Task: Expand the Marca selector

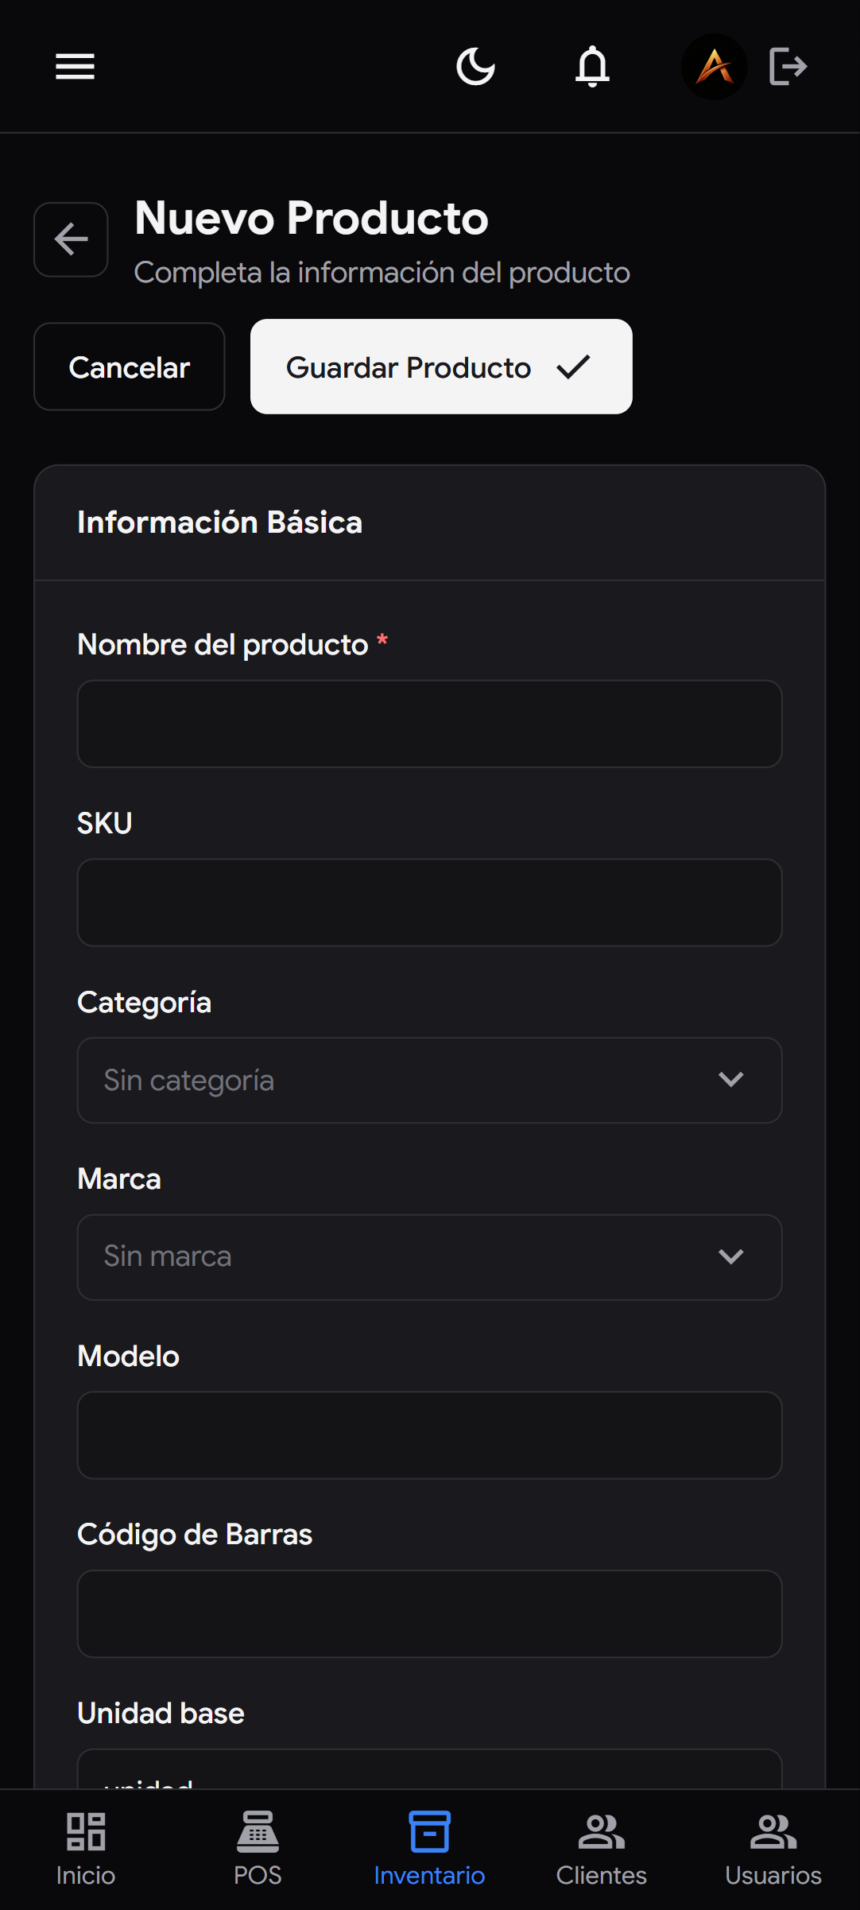Action: click(x=429, y=1256)
